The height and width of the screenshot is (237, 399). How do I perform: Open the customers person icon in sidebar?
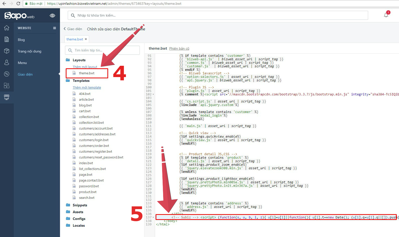point(7,63)
